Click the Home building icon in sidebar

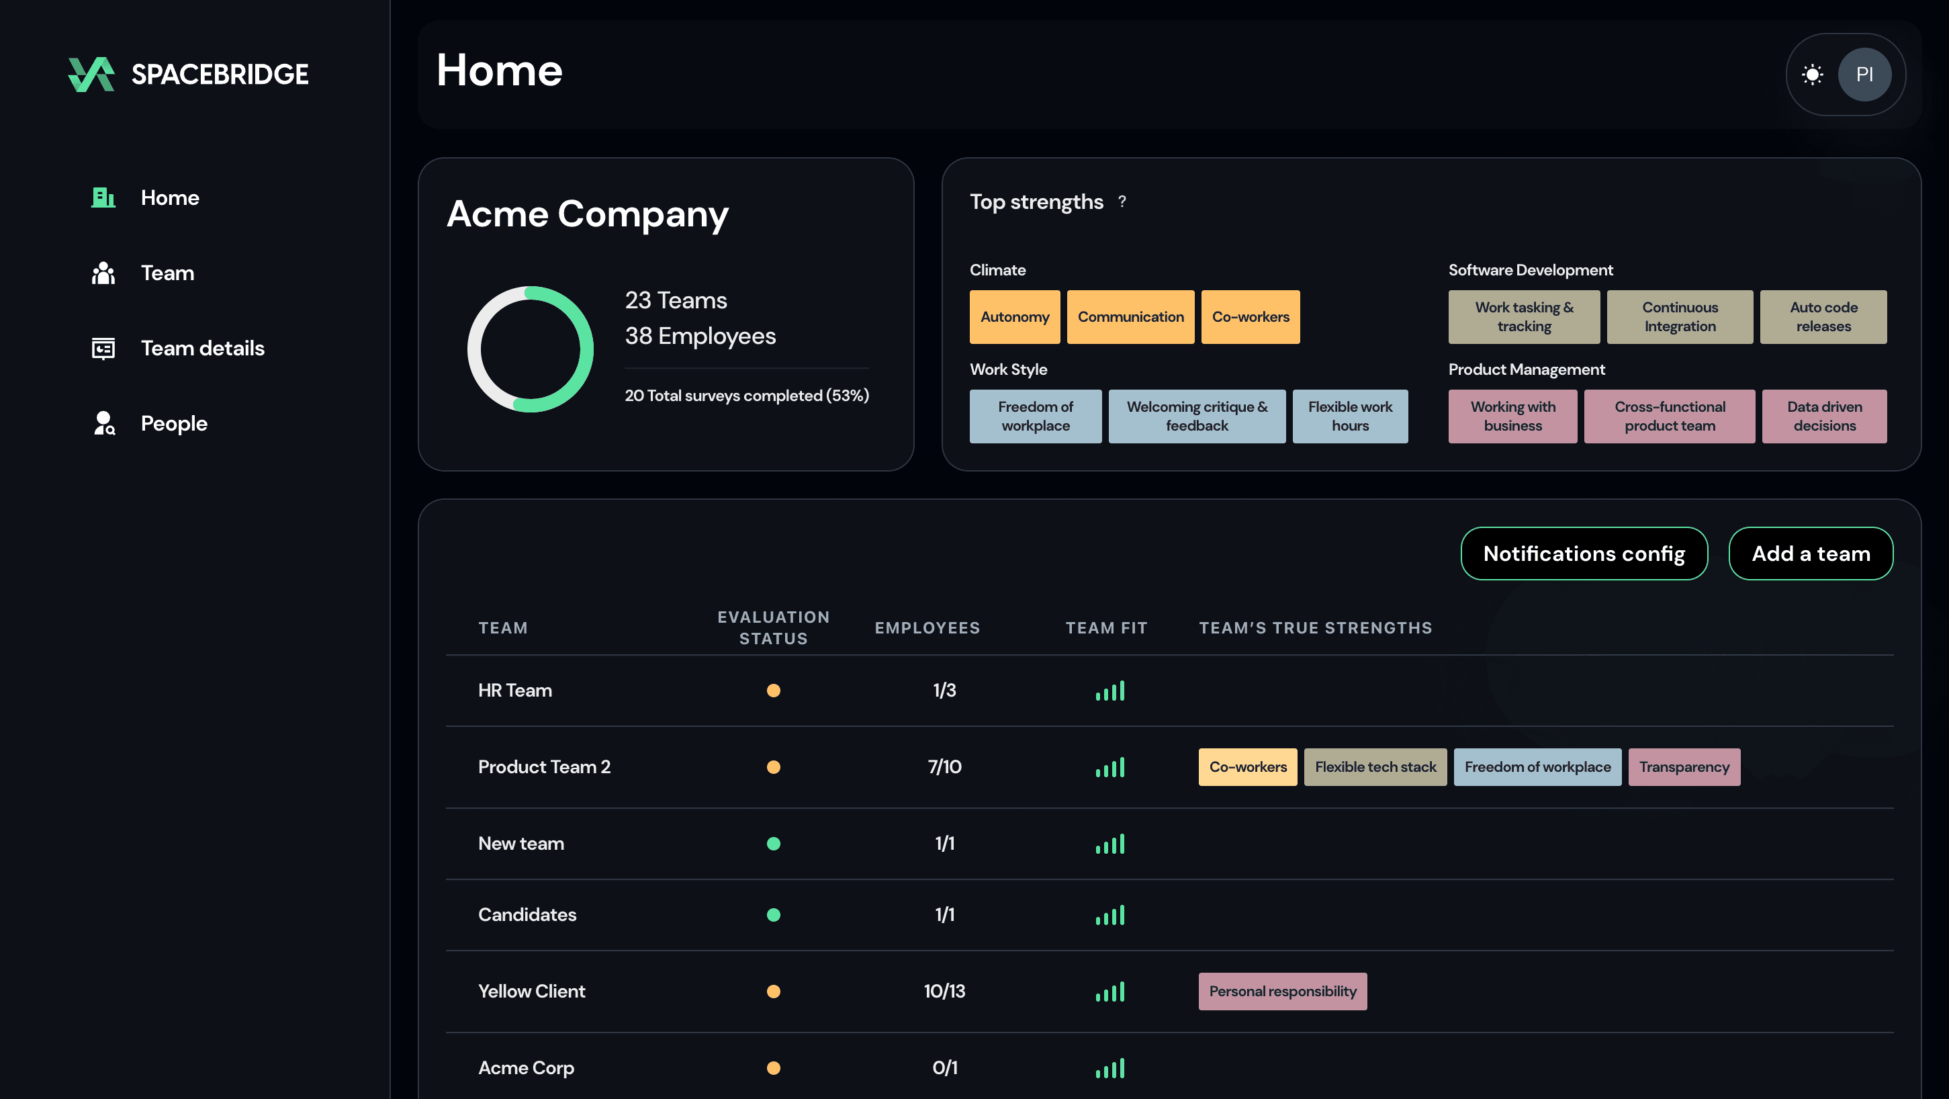103,197
